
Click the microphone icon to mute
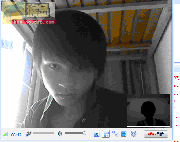[28, 133]
